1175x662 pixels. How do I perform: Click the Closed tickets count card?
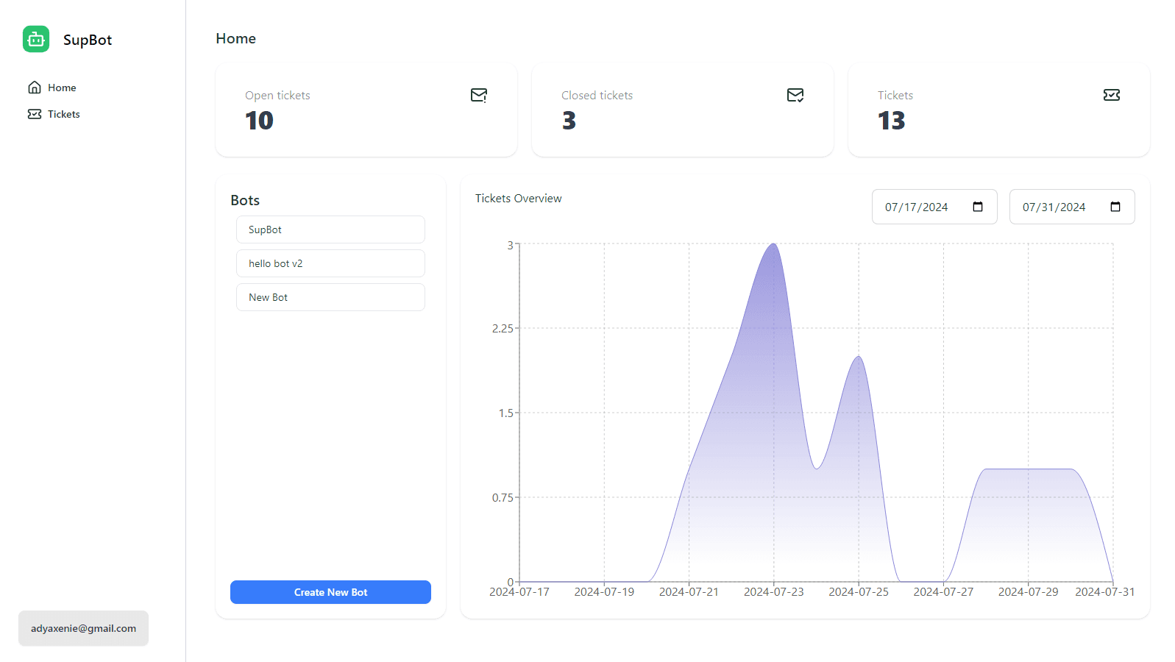[x=683, y=110]
